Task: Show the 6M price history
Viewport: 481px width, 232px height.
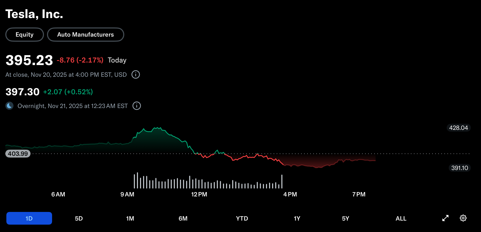Action: tap(183, 218)
